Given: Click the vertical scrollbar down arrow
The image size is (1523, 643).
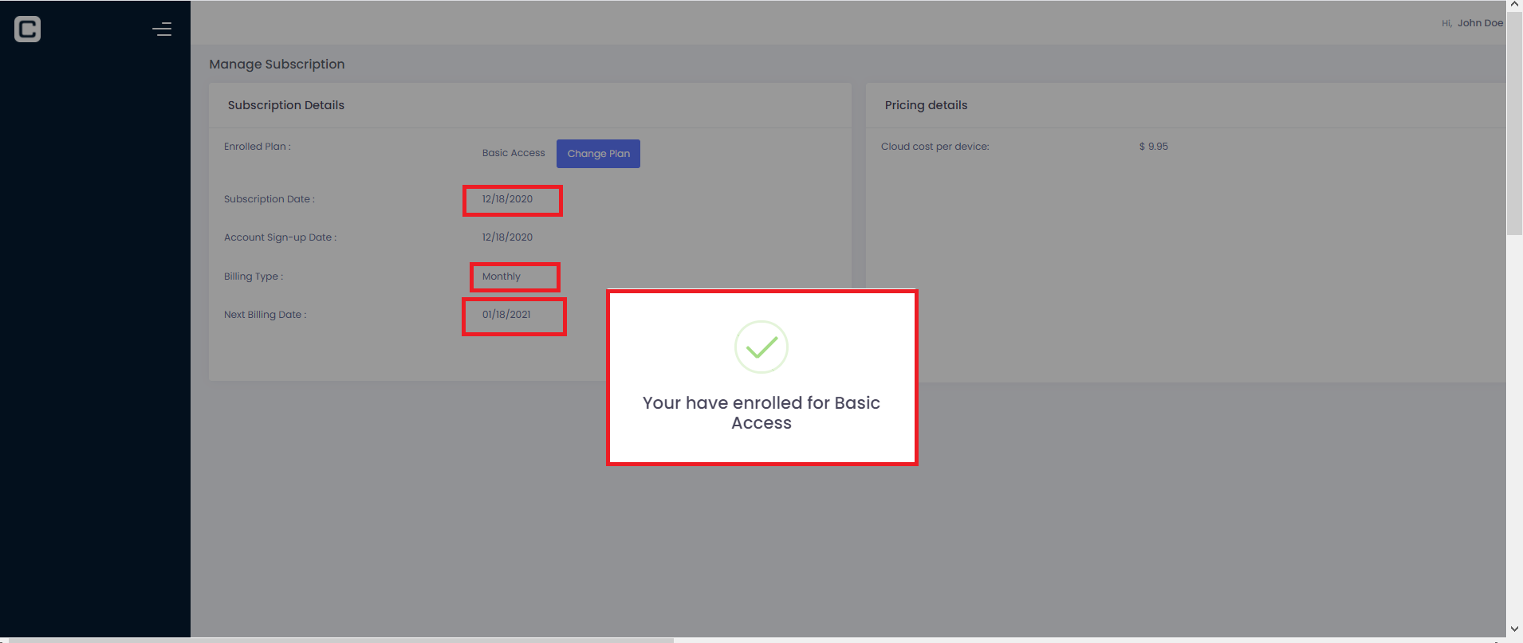Looking at the screenshot, I should [x=1514, y=629].
